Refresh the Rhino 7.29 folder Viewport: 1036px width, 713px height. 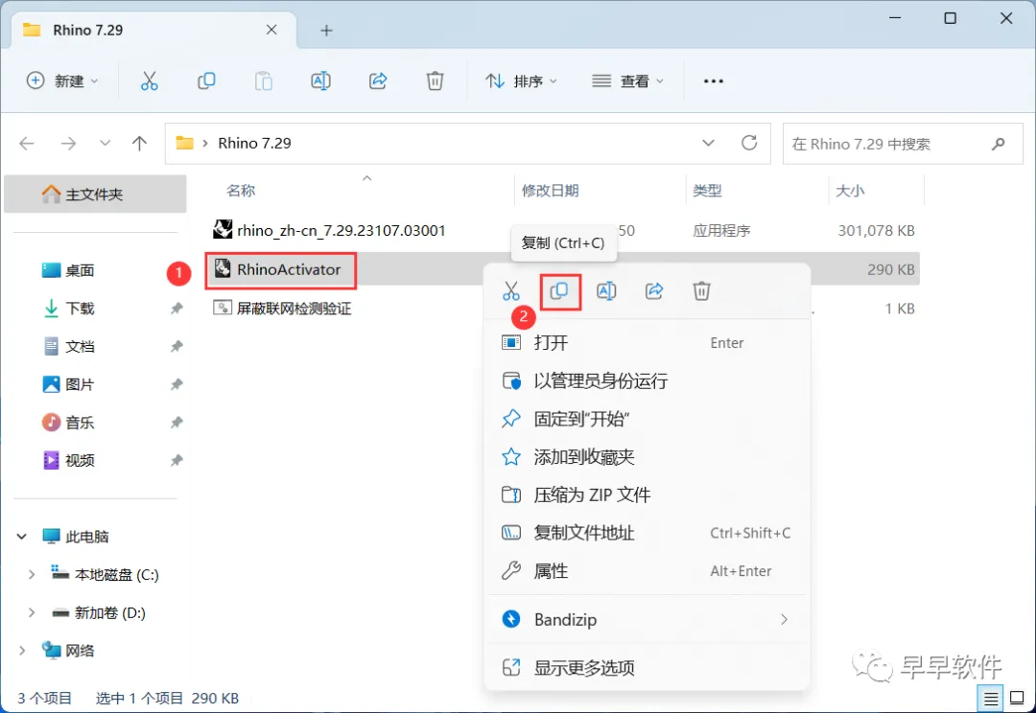(749, 143)
